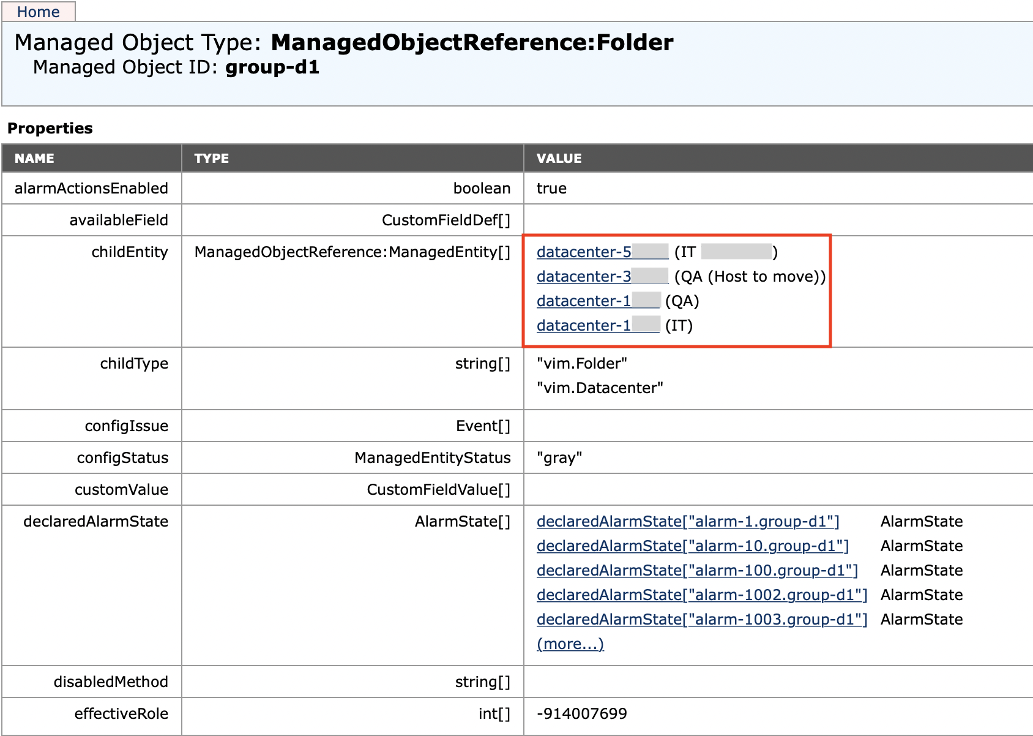Open declaredAlarmState alarm-1.group-d1 link
This screenshot has width=1033, height=736.
tap(687, 521)
